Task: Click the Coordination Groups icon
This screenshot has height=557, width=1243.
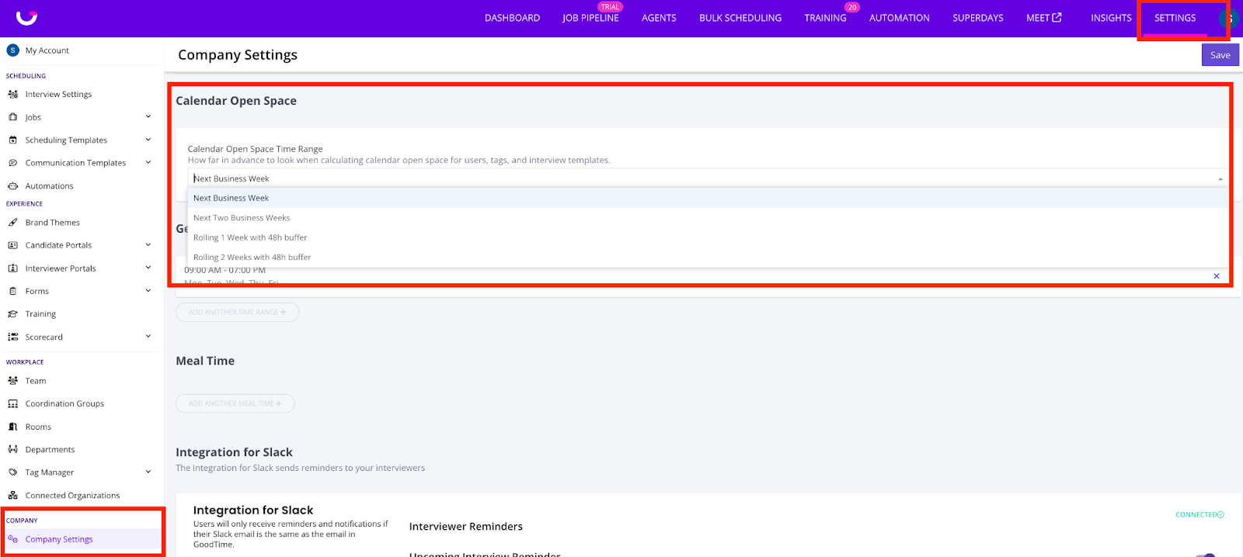Action: pos(12,403)
